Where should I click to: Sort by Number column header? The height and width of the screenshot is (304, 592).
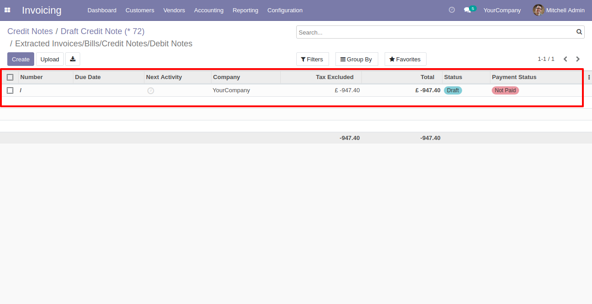[46, 77]
